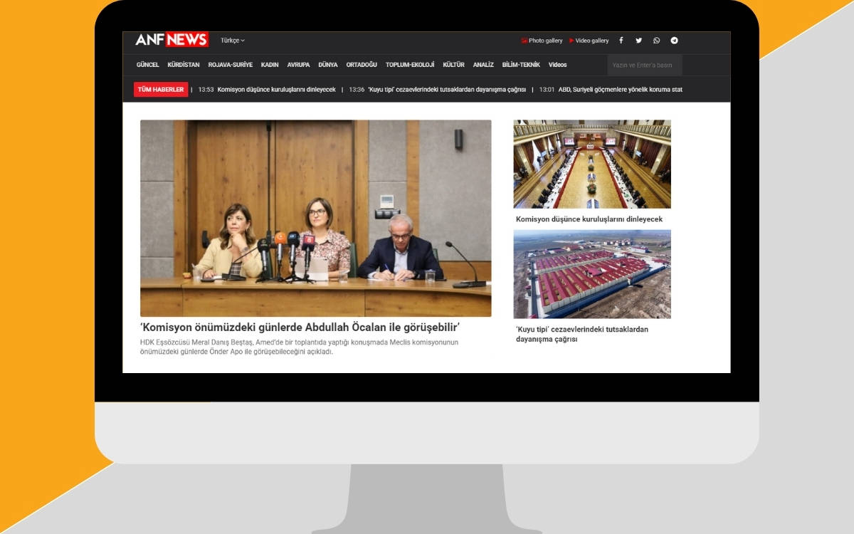Image resolution: width=854 pixels, height=534 pixels.
Task: Select KÜRDISTAN in the navigation bar
Action: [184, 65]
